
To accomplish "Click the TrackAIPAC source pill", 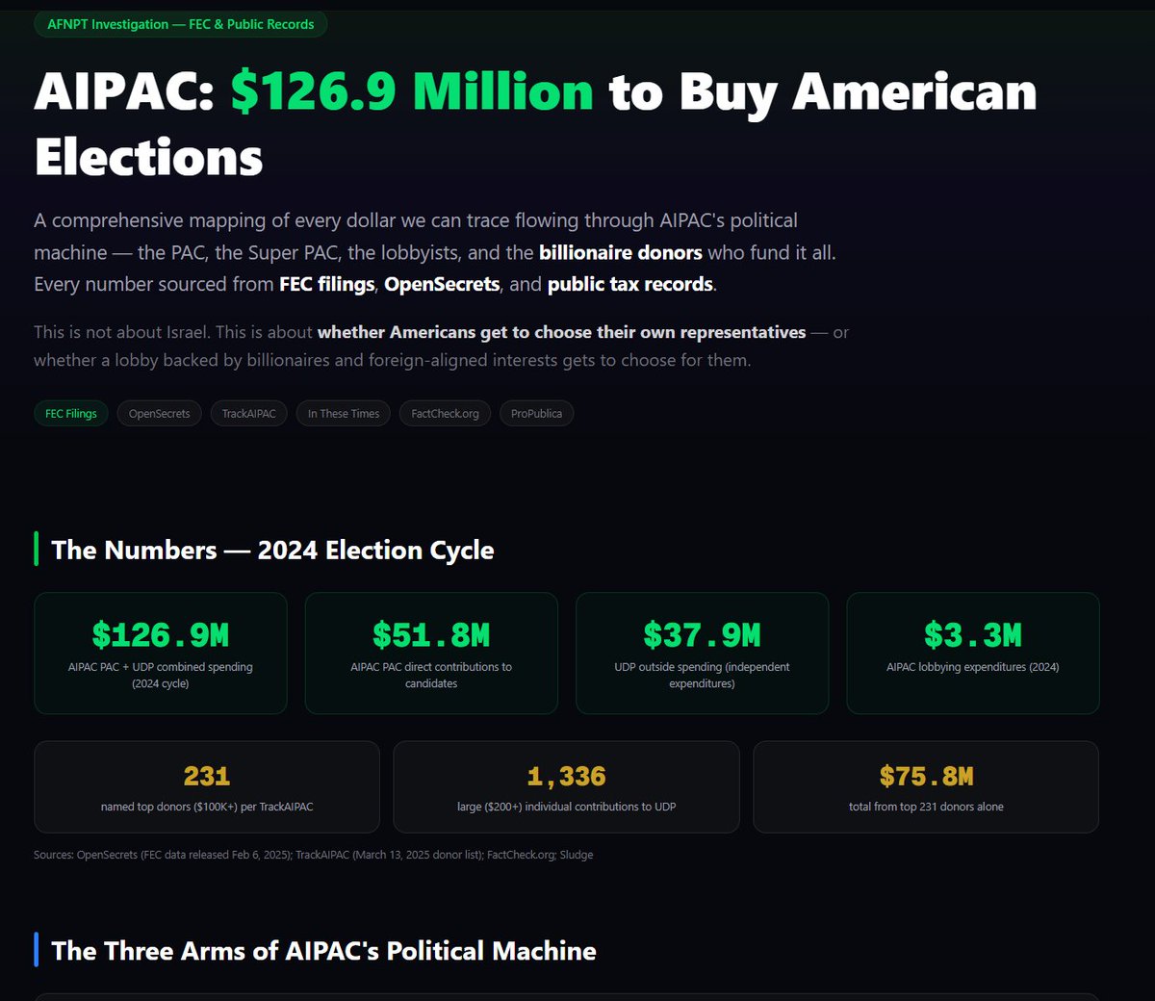I will (x=248, y=414).
